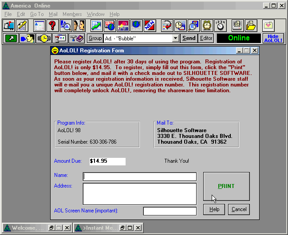Click the Send button
This screenshot has width=288, height=235.
(x=189, y=38)
